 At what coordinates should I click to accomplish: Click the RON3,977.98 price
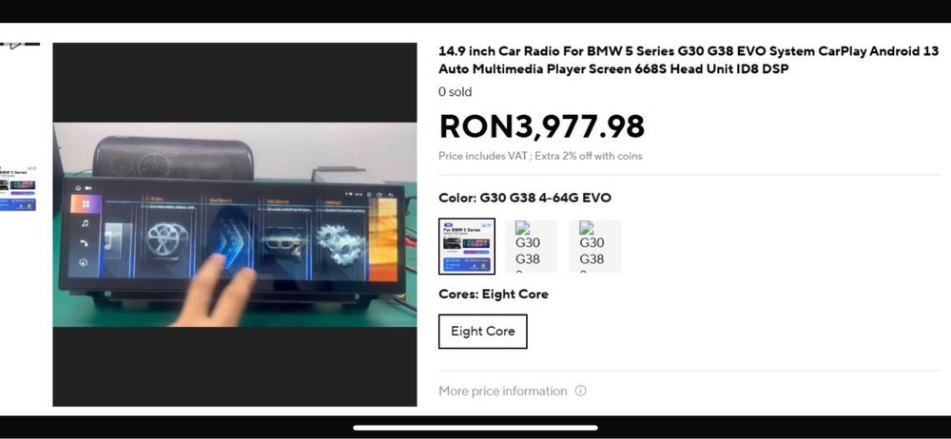(542, 126)
